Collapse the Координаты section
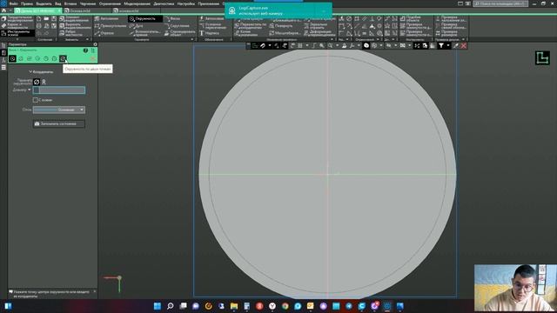This screenshot has width=557, height=313. pos(30,71)
